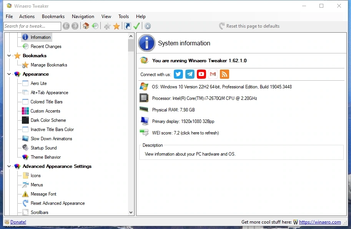351x229 pixels.
Task: Collapse Advanced Appearance Settings section
Action: [x=9, y=166]
